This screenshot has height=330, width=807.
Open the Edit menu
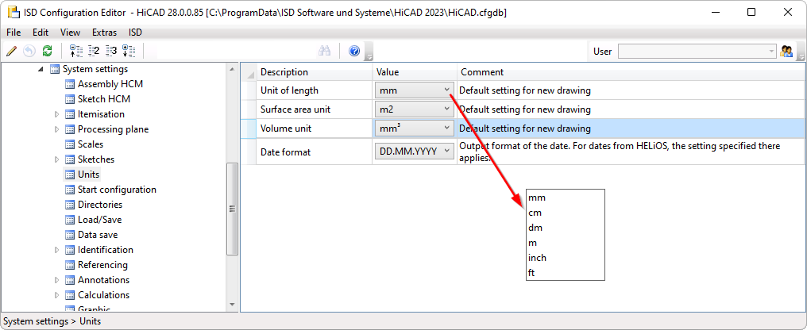(x=41, y=33)
